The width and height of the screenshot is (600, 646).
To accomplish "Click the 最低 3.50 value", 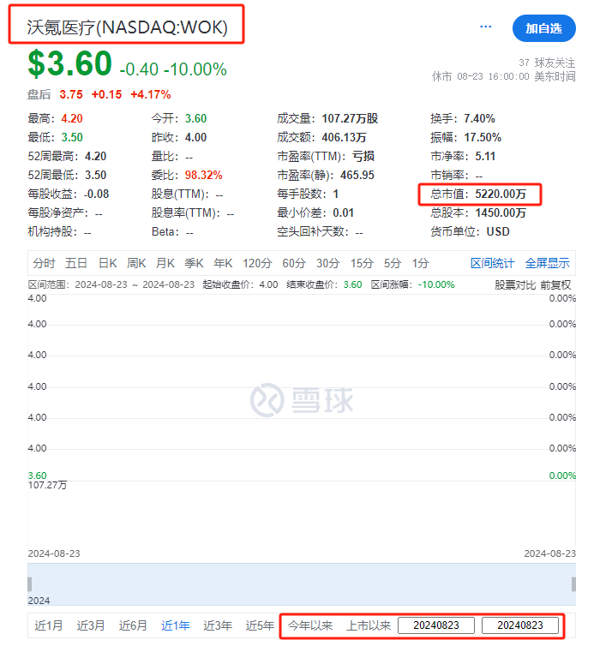I will pos(72,138).
